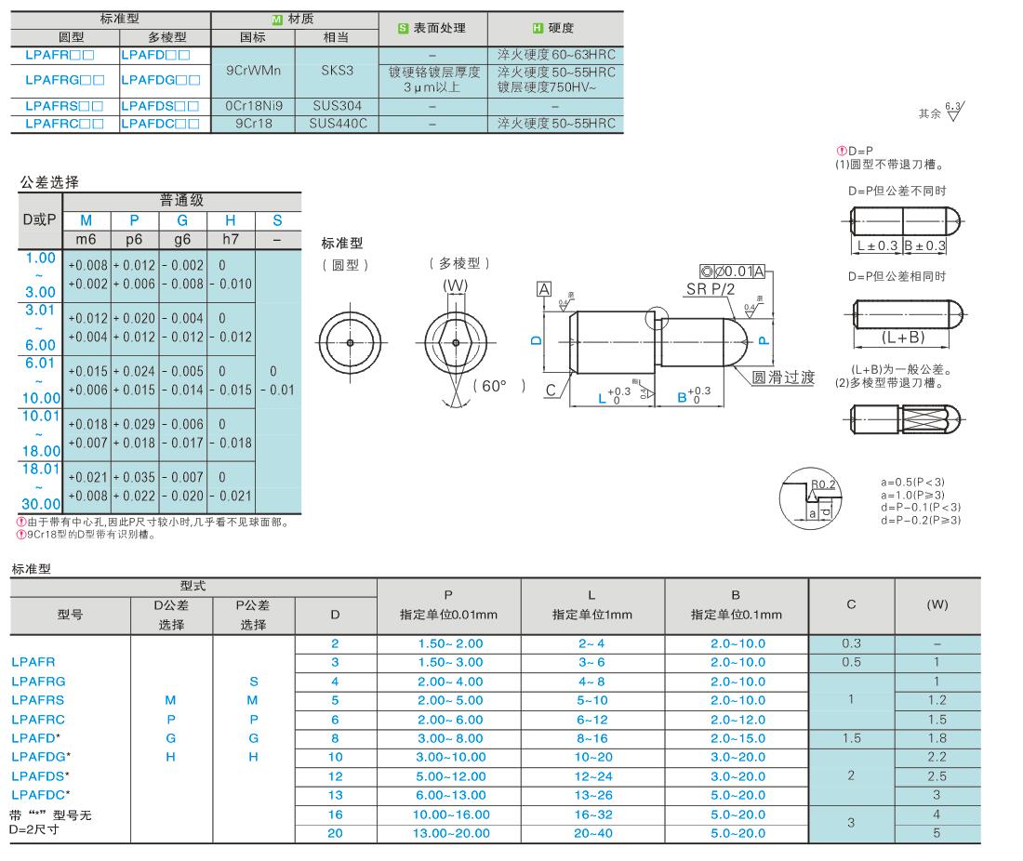Image resolution: width=1023 pixels, height=861 pixels.
Task: Click the polygon-type pin sketch with relief groove
Action: click(x=906, y=418)
